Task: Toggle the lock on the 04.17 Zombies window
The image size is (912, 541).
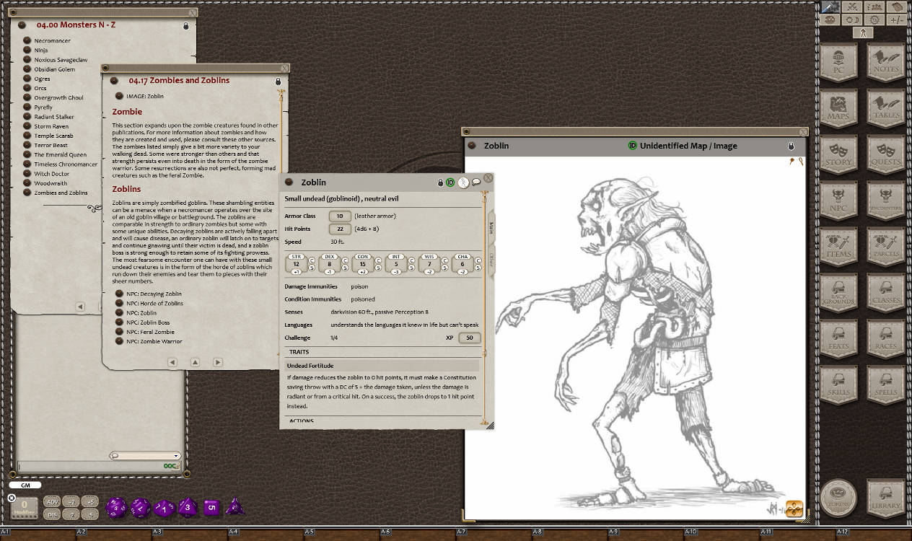Action: [x=279, y=82]
